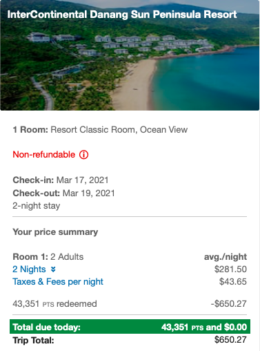Viewport: 260px width, 351px height.
Task: Select the InterContinental Danang resort title
Action: [122, 15]
